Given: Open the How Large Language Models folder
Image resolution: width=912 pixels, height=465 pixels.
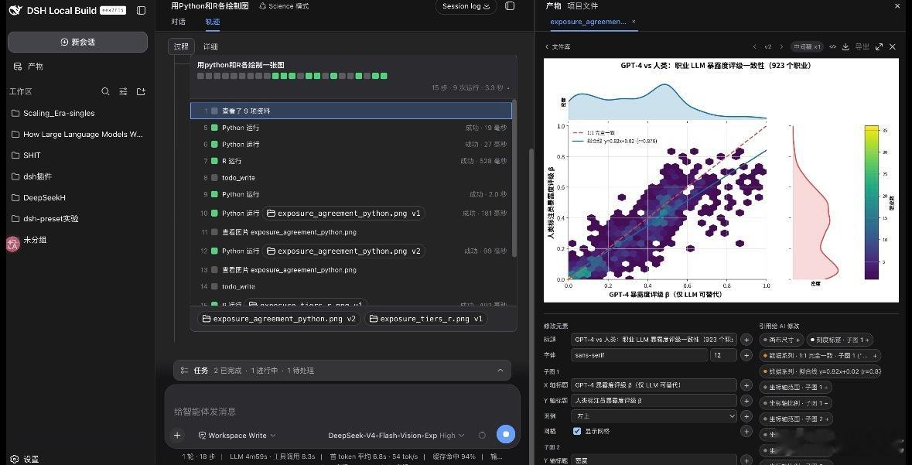Looking at the screenshot, I should tap(77, 134).
